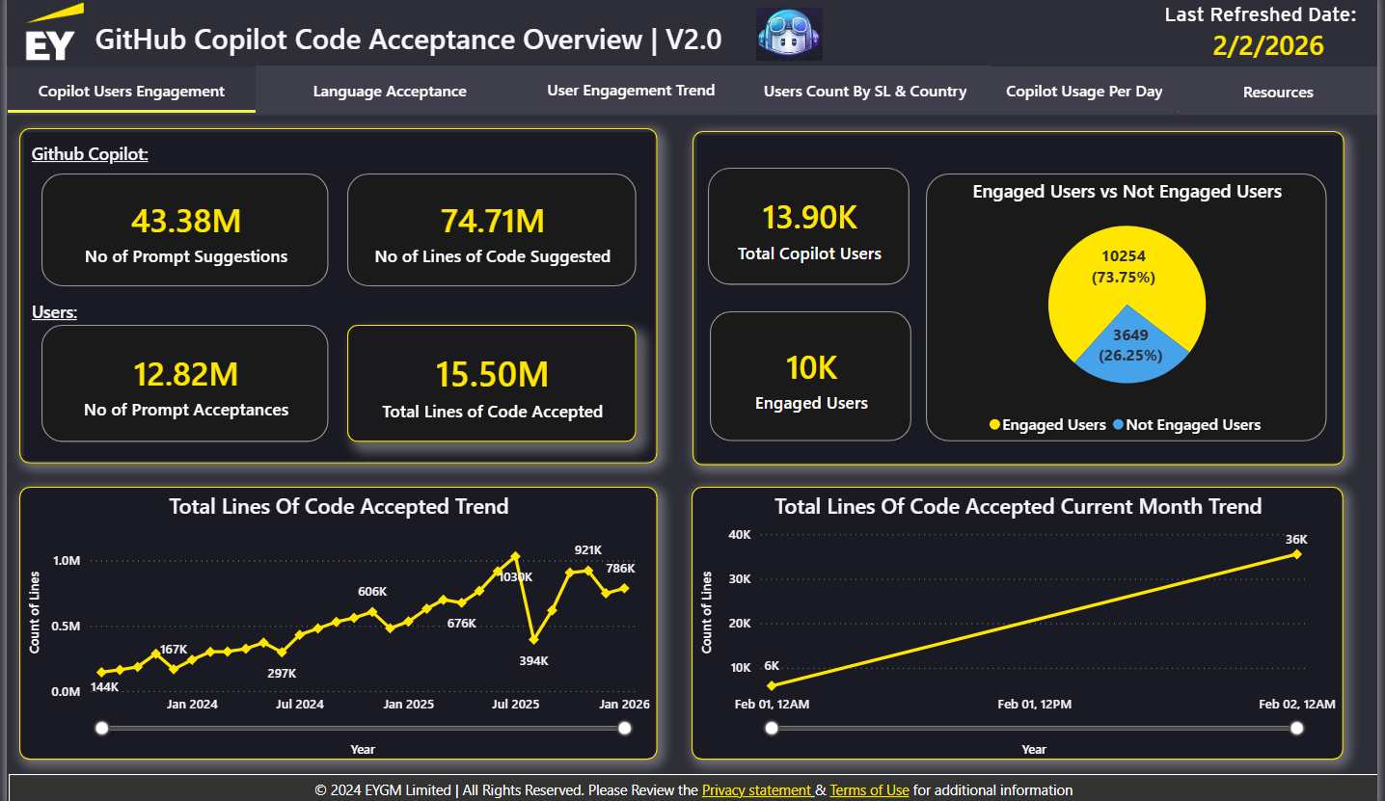Select the 15.50M Total Lines Accepted card
Viewport: 1385px width, 801px height.
click(x=492, y=384)
